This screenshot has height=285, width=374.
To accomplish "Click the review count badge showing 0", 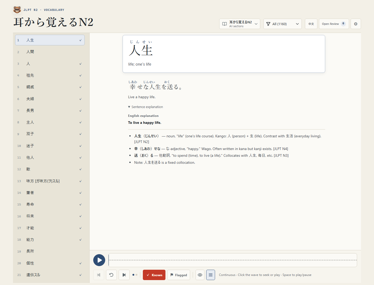I will (343, 24).
